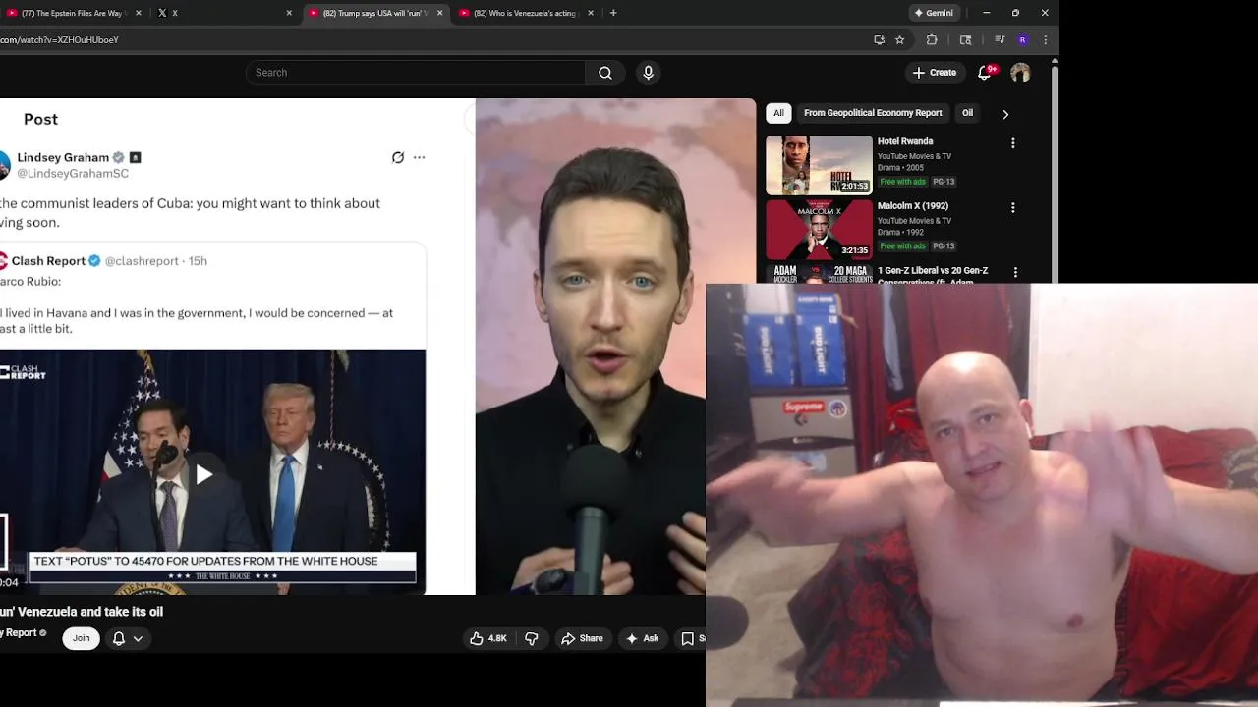Switch to the X browser tab

[225, 13]
